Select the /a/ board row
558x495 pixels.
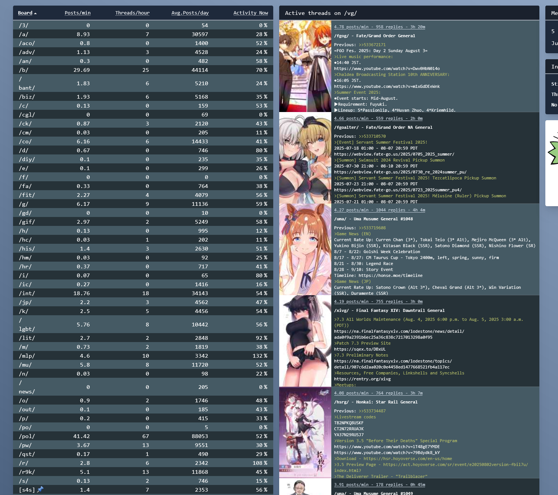(143, 34)
